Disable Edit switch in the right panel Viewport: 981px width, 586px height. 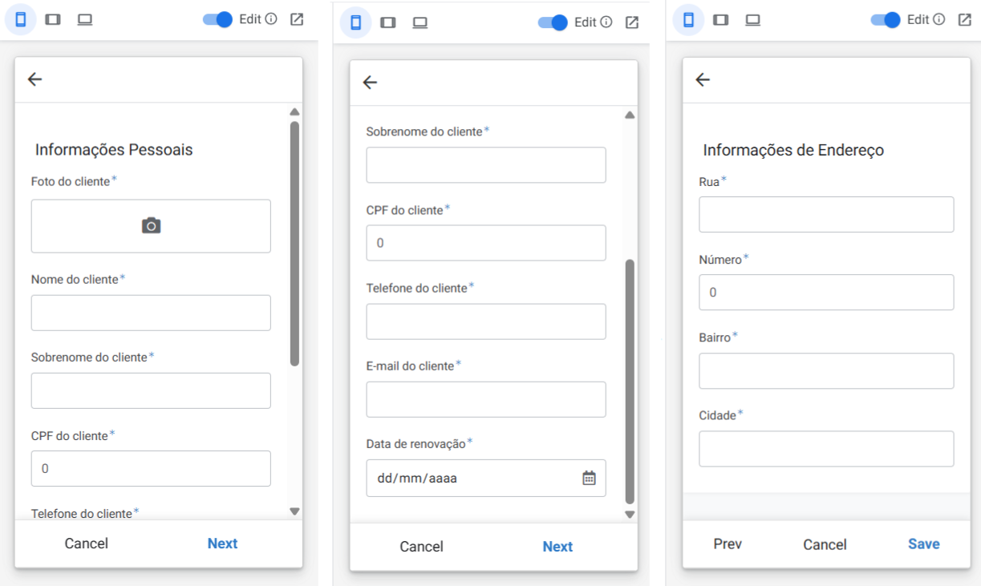point(886,19)
